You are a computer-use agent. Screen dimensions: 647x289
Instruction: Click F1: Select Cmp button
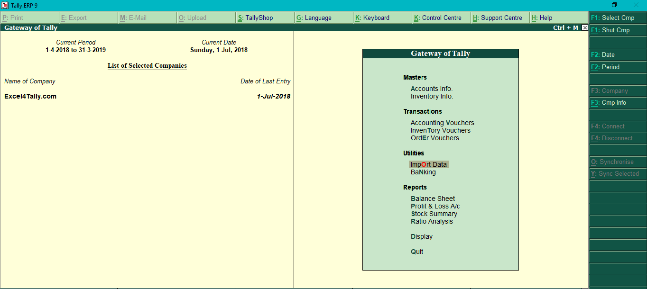pos(618,18)
